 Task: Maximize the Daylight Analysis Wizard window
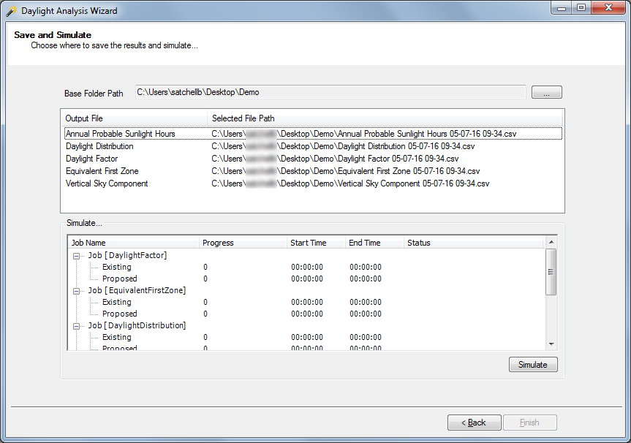[x=581, y=8]
